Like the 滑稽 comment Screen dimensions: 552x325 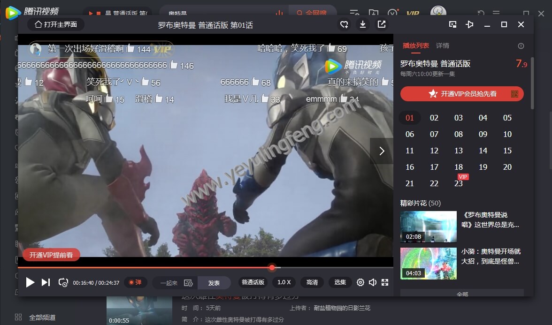tap(159, 99)
